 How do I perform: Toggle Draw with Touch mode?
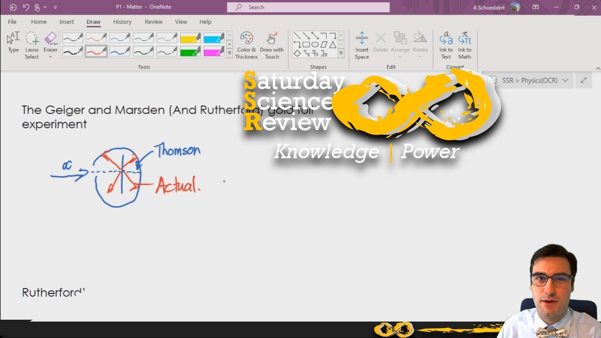pyautogui.click(x=271, y=46)
